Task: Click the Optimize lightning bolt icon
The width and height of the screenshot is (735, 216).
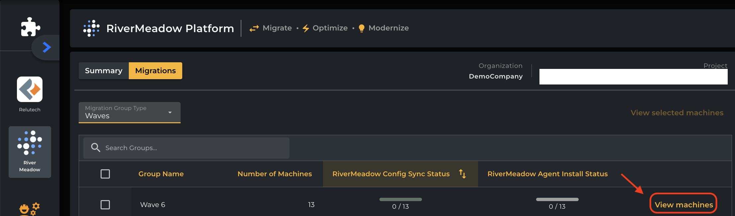Action: pos(306,28)
